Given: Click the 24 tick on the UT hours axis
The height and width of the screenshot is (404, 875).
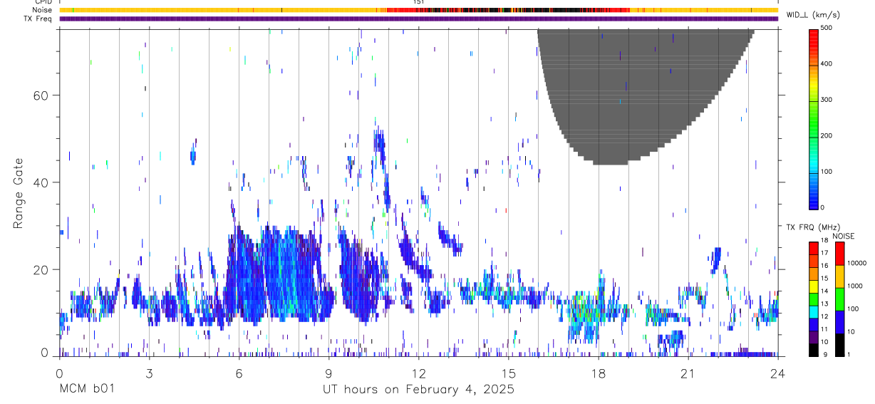Looking at the screenshot, I should (x=778, y=374).
